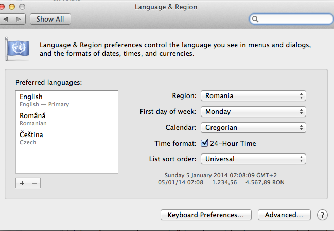334x231 pixels.
Task: Click the back navigation arrow
Action: (x=6, y=19)
